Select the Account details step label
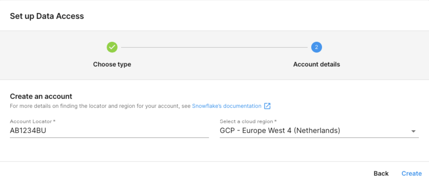Image resolution: width=429 pixels, height=184 pixels. (316, 64)
